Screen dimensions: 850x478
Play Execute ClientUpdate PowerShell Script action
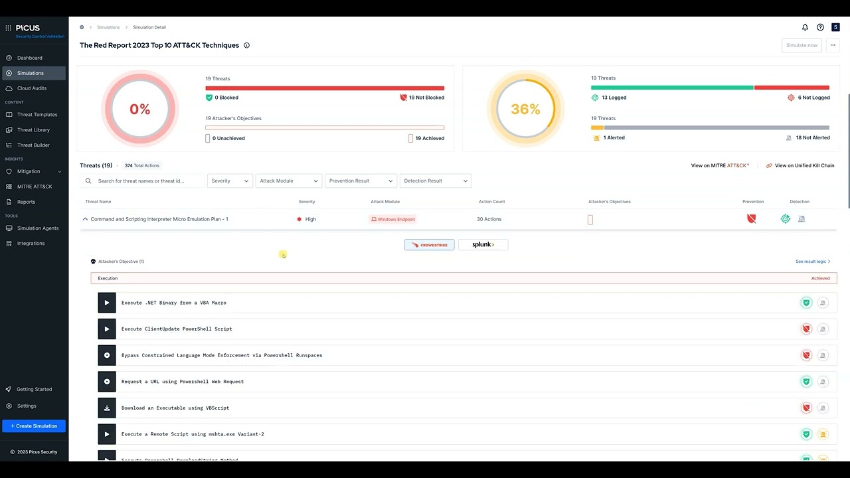click(107, 329)
